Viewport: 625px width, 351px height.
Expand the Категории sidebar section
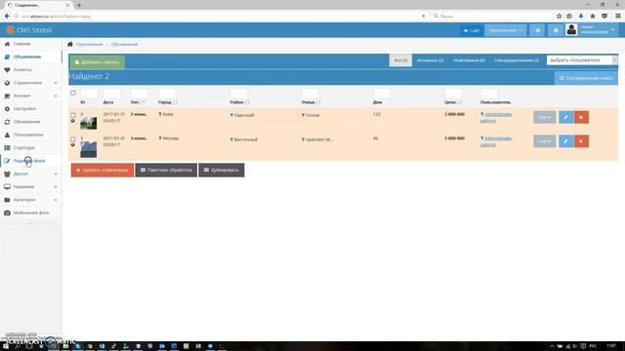[x=30, y=200]
